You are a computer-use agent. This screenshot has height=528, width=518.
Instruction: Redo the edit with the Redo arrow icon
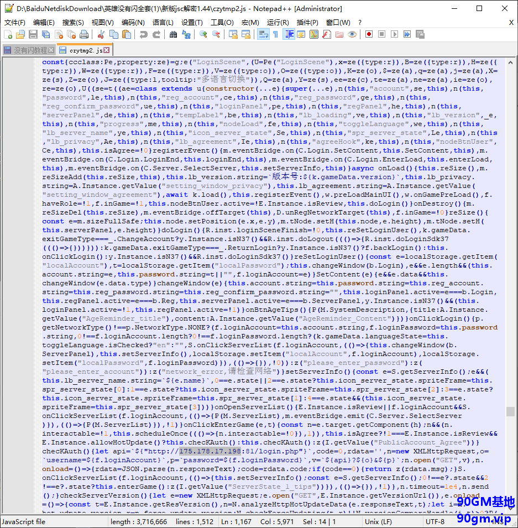pos(156,34)
